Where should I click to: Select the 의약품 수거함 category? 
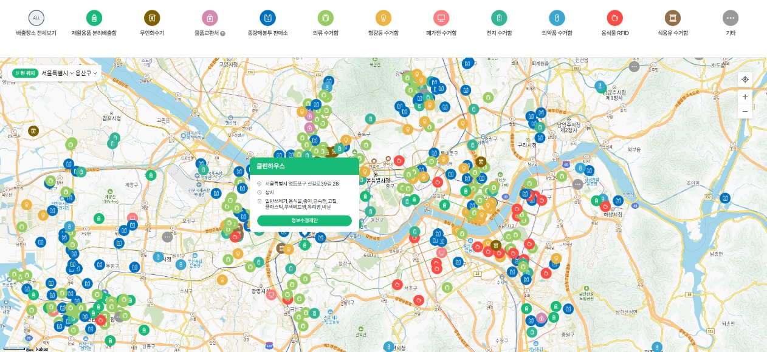coord(557,18)
